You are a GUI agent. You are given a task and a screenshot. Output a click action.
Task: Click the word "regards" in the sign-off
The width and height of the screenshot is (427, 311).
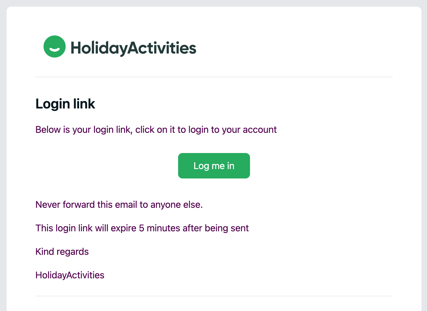point(72,252)
